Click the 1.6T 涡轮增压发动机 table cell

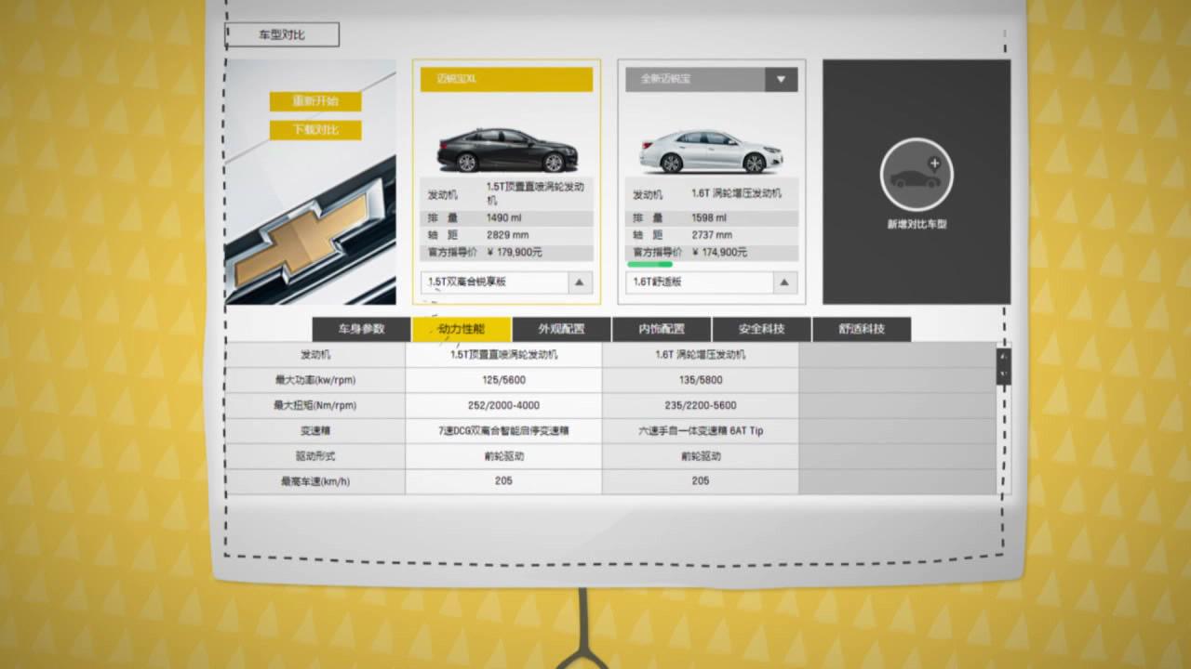click(x=701, y=355)
